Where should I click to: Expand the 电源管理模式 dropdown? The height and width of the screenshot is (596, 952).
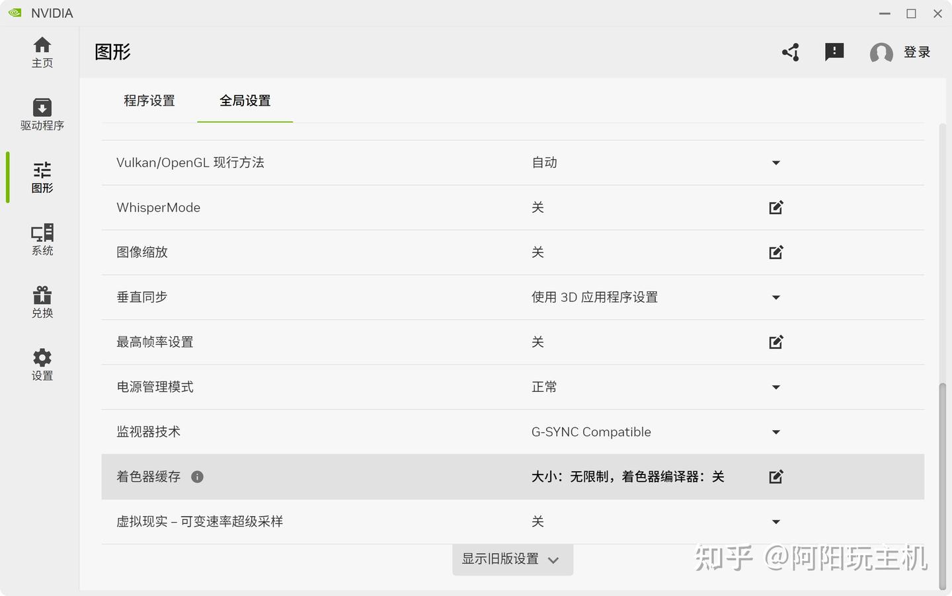[x=776, y=387]
